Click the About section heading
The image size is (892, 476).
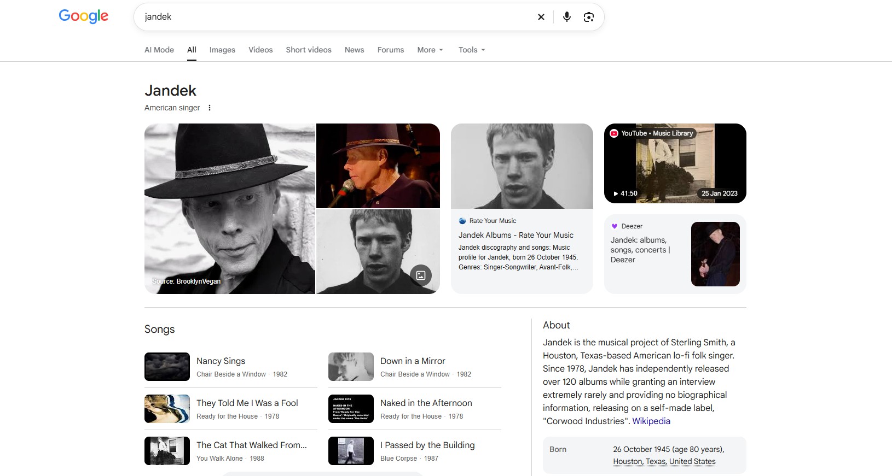(x=556, y=325)
